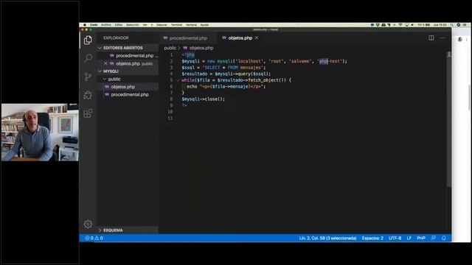This screenshot has width=472, height=265.
Task: Click the webcam video thumbnail
Action: coord(40,132)
